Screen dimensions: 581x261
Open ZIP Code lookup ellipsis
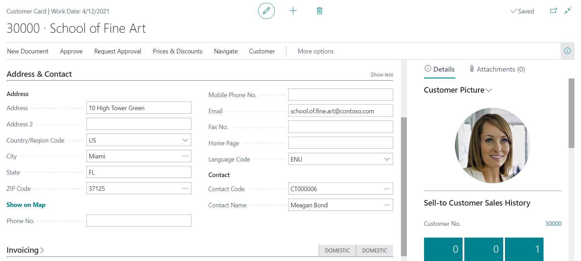[185, 188]
